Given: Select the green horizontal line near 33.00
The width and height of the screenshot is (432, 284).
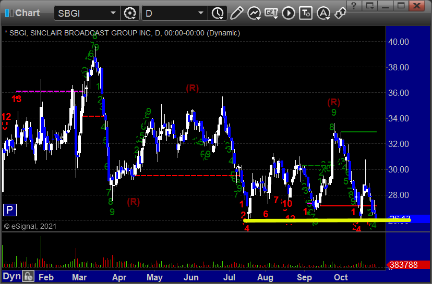Looking at the screenshot, I should pos(359,132).
